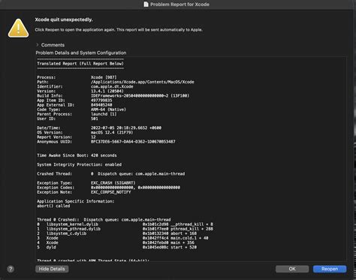356x280 pixels.
Task: Select the OS Version macOS 12.4 line
Action: [85, 132]
